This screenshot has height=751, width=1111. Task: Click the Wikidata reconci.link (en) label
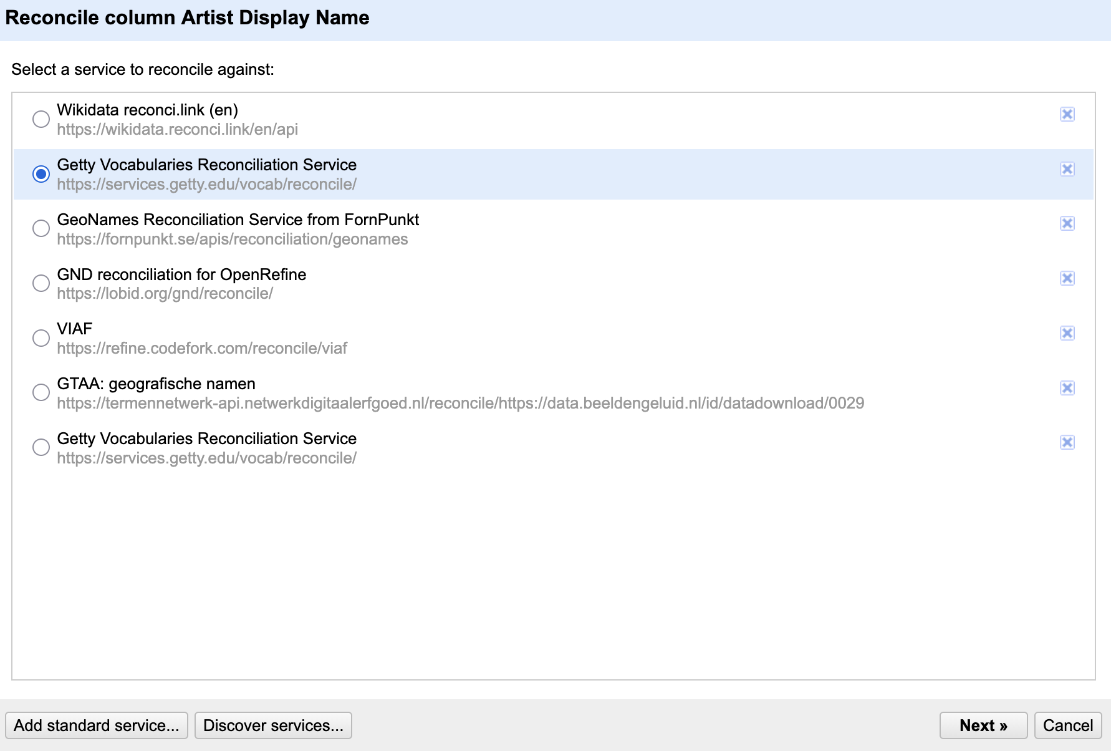(x=148, y=110)
